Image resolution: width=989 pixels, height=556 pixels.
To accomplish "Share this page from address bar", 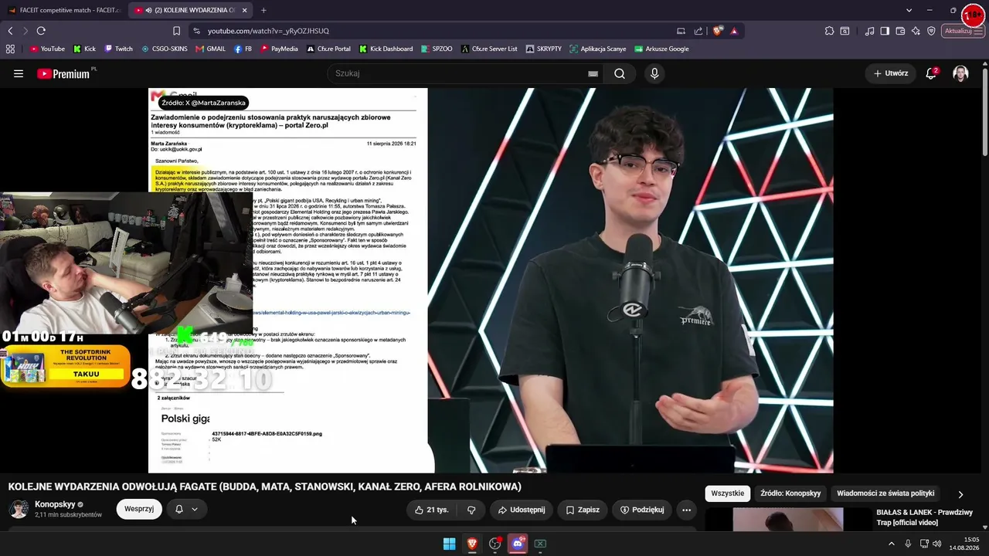I will click(698, 31).
